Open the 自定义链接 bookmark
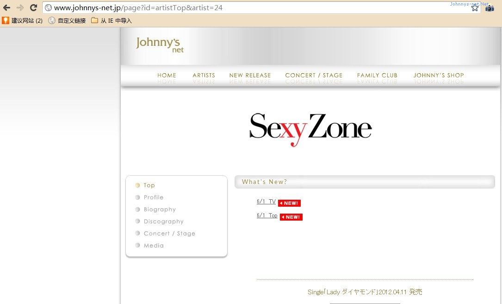 [67, 20]
